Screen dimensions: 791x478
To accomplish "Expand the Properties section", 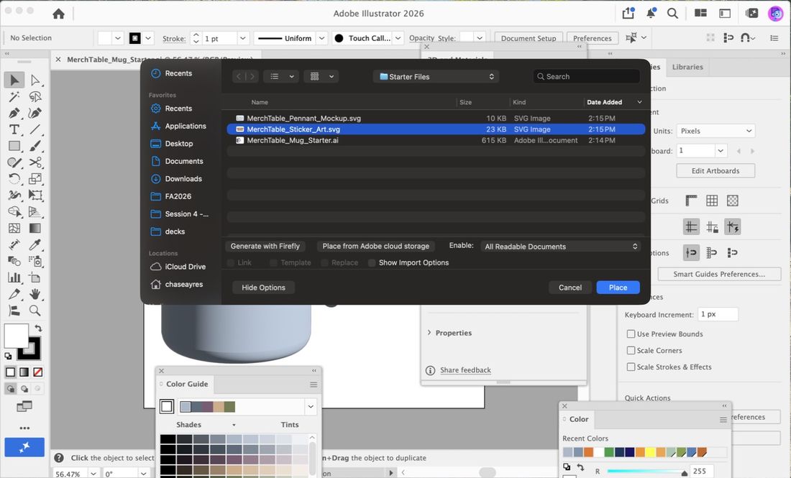I will (x=429, y=333).
